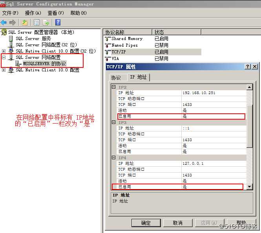Open the 文件(F) menu

[10, 13]
